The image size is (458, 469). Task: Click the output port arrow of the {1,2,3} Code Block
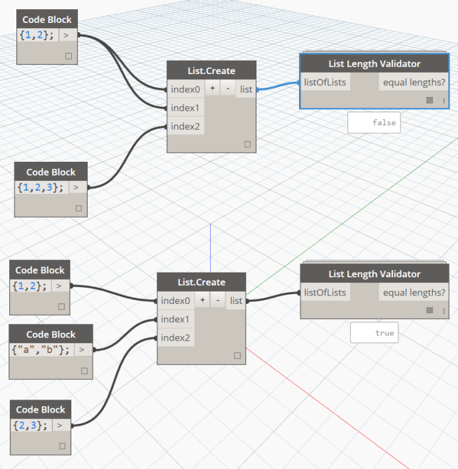(77, 187)
